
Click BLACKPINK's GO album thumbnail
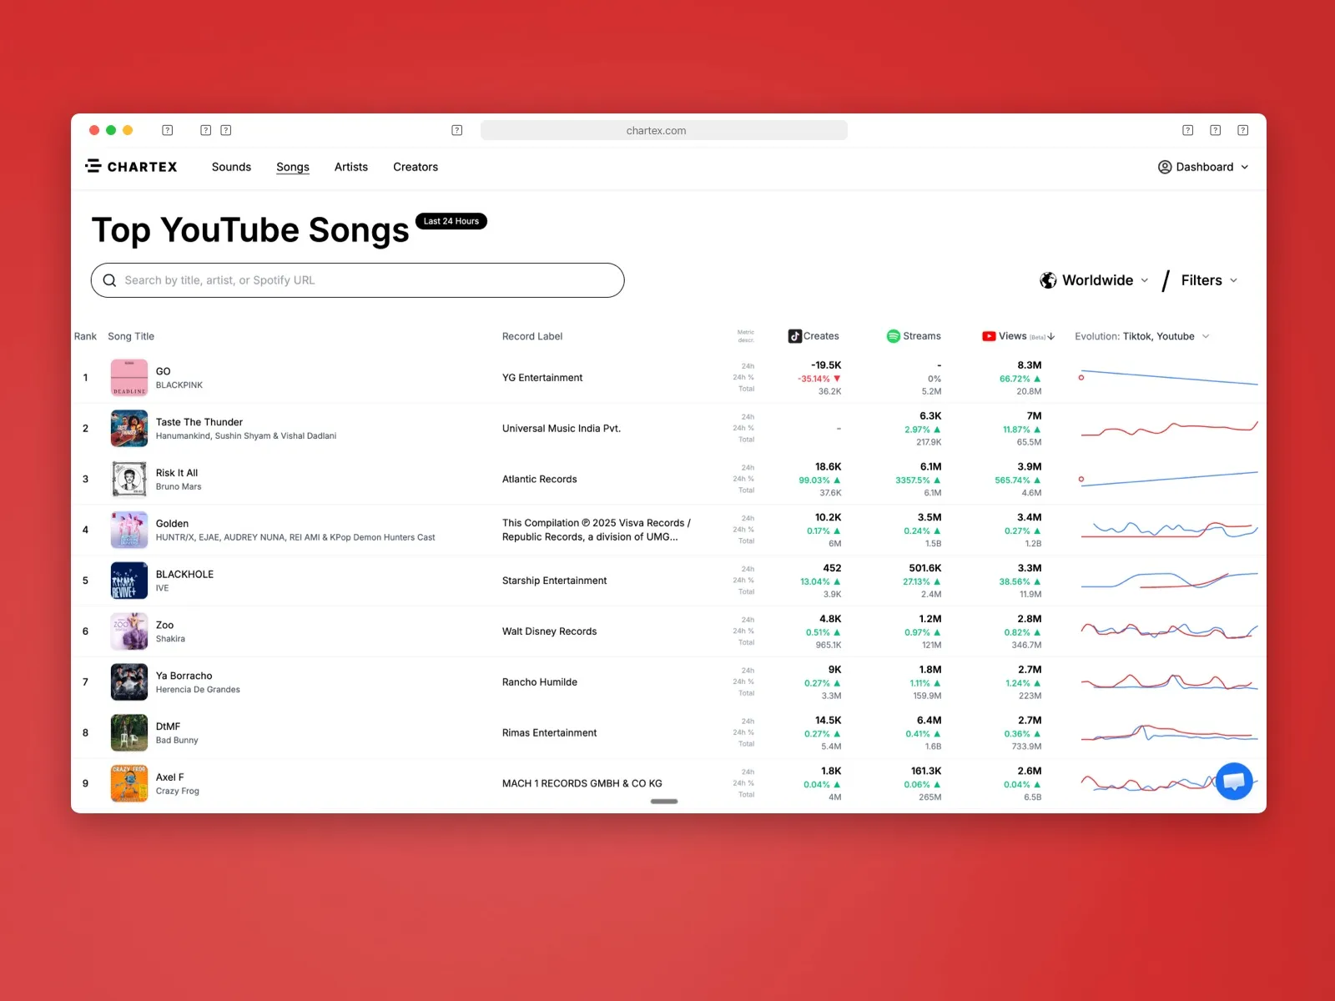click(x=128, y=377)
